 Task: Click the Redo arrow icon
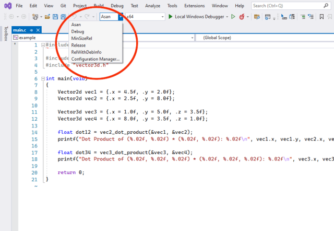coord(87,17)
